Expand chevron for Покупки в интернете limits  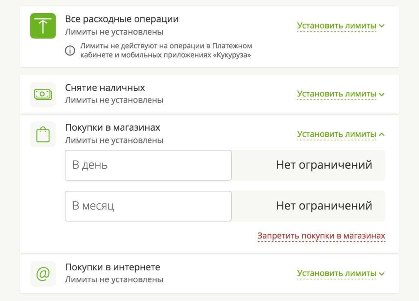point(382,274)
